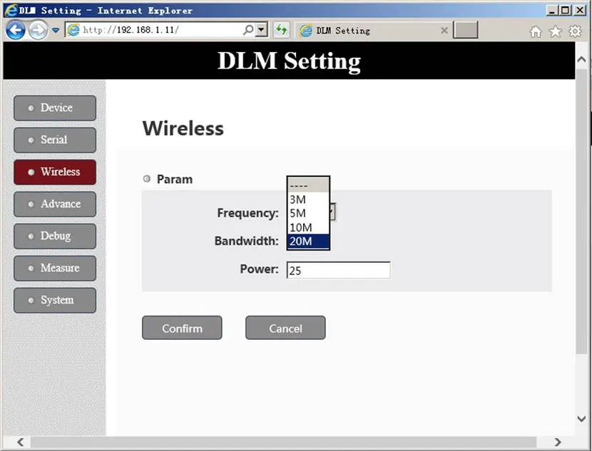Click the Power input field
The image size is (592, 451).
click(x=338, y=270)
